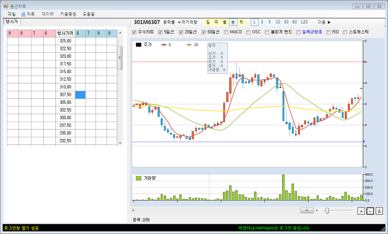This screenshot has height=234, width=388.
Task: Select the 60 minute interval button
Action: pyautogui.click(x=294, y=22)
